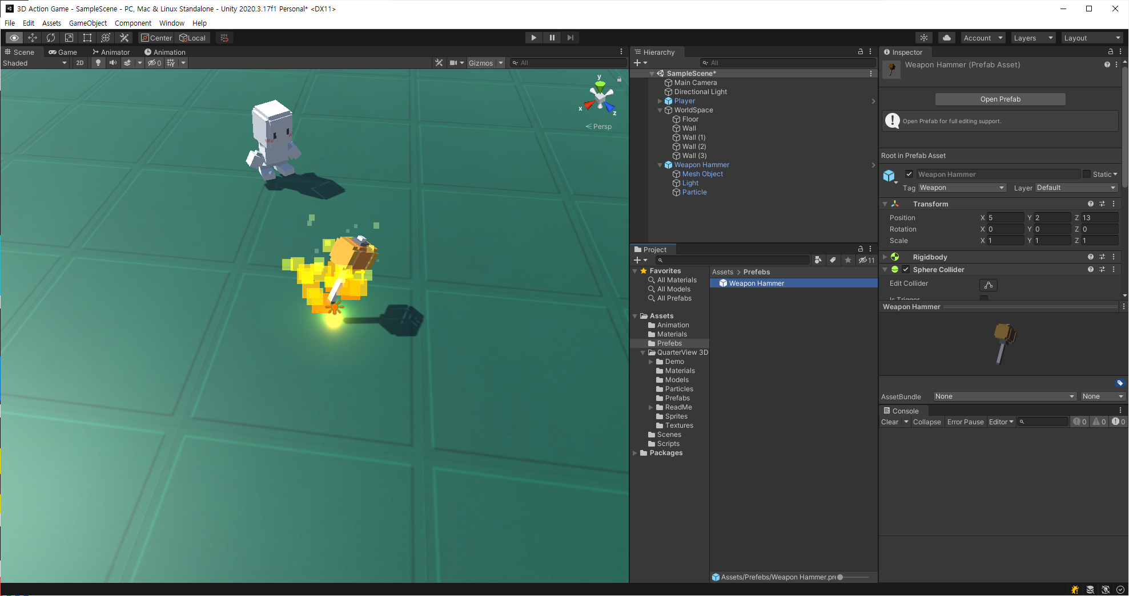Select the combined Transform tool
The image size is (1129, 596).
[106, 38]
